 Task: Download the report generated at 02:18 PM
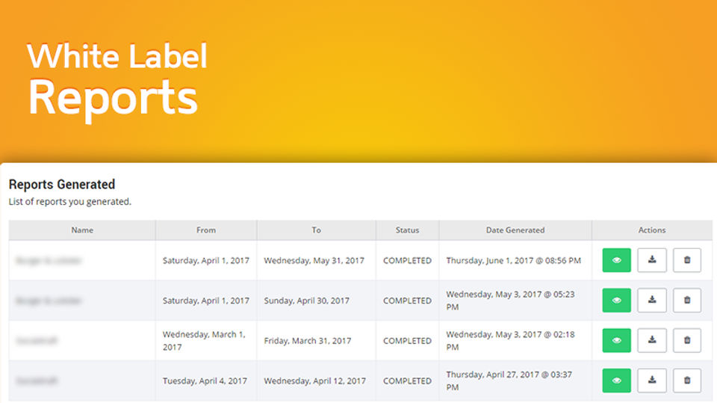click(652, 340)
